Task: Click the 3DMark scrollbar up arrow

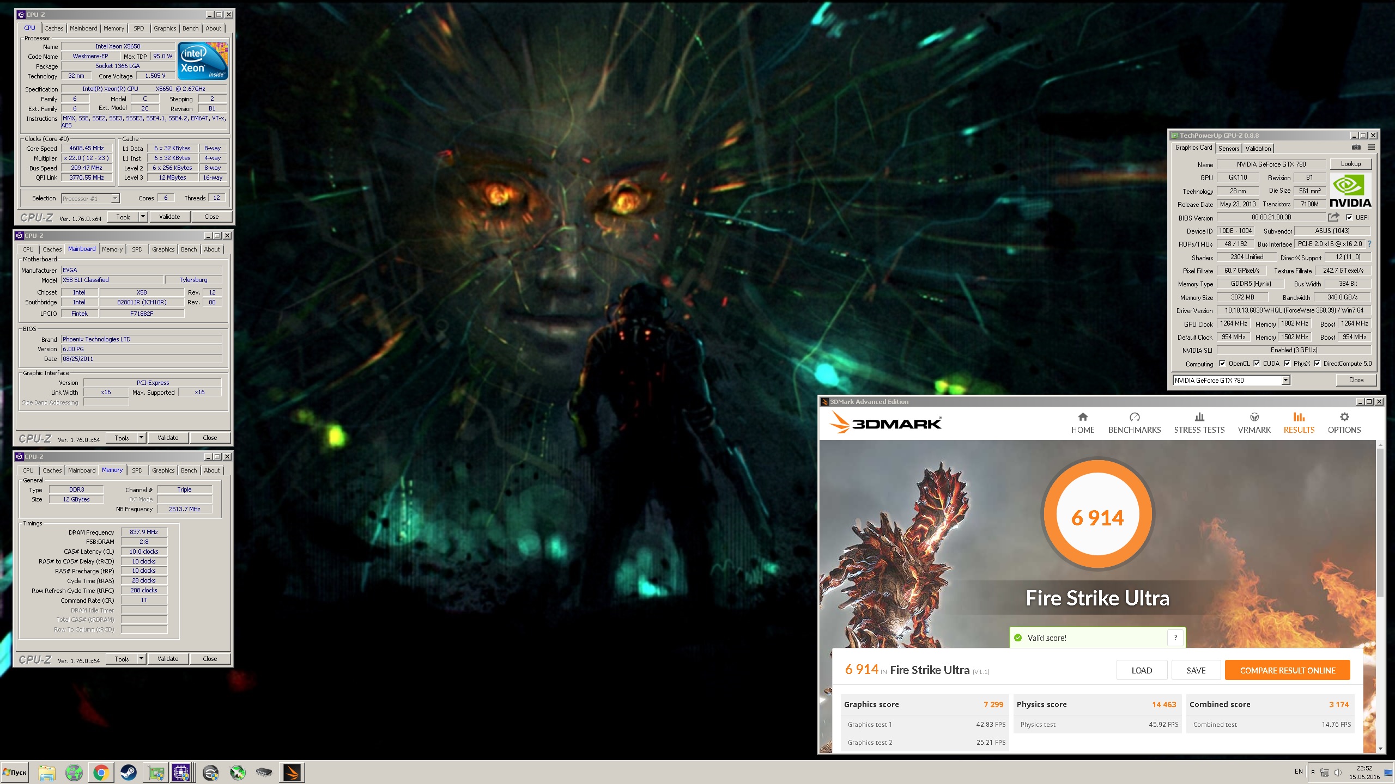Action: (x=1380, y=445)
